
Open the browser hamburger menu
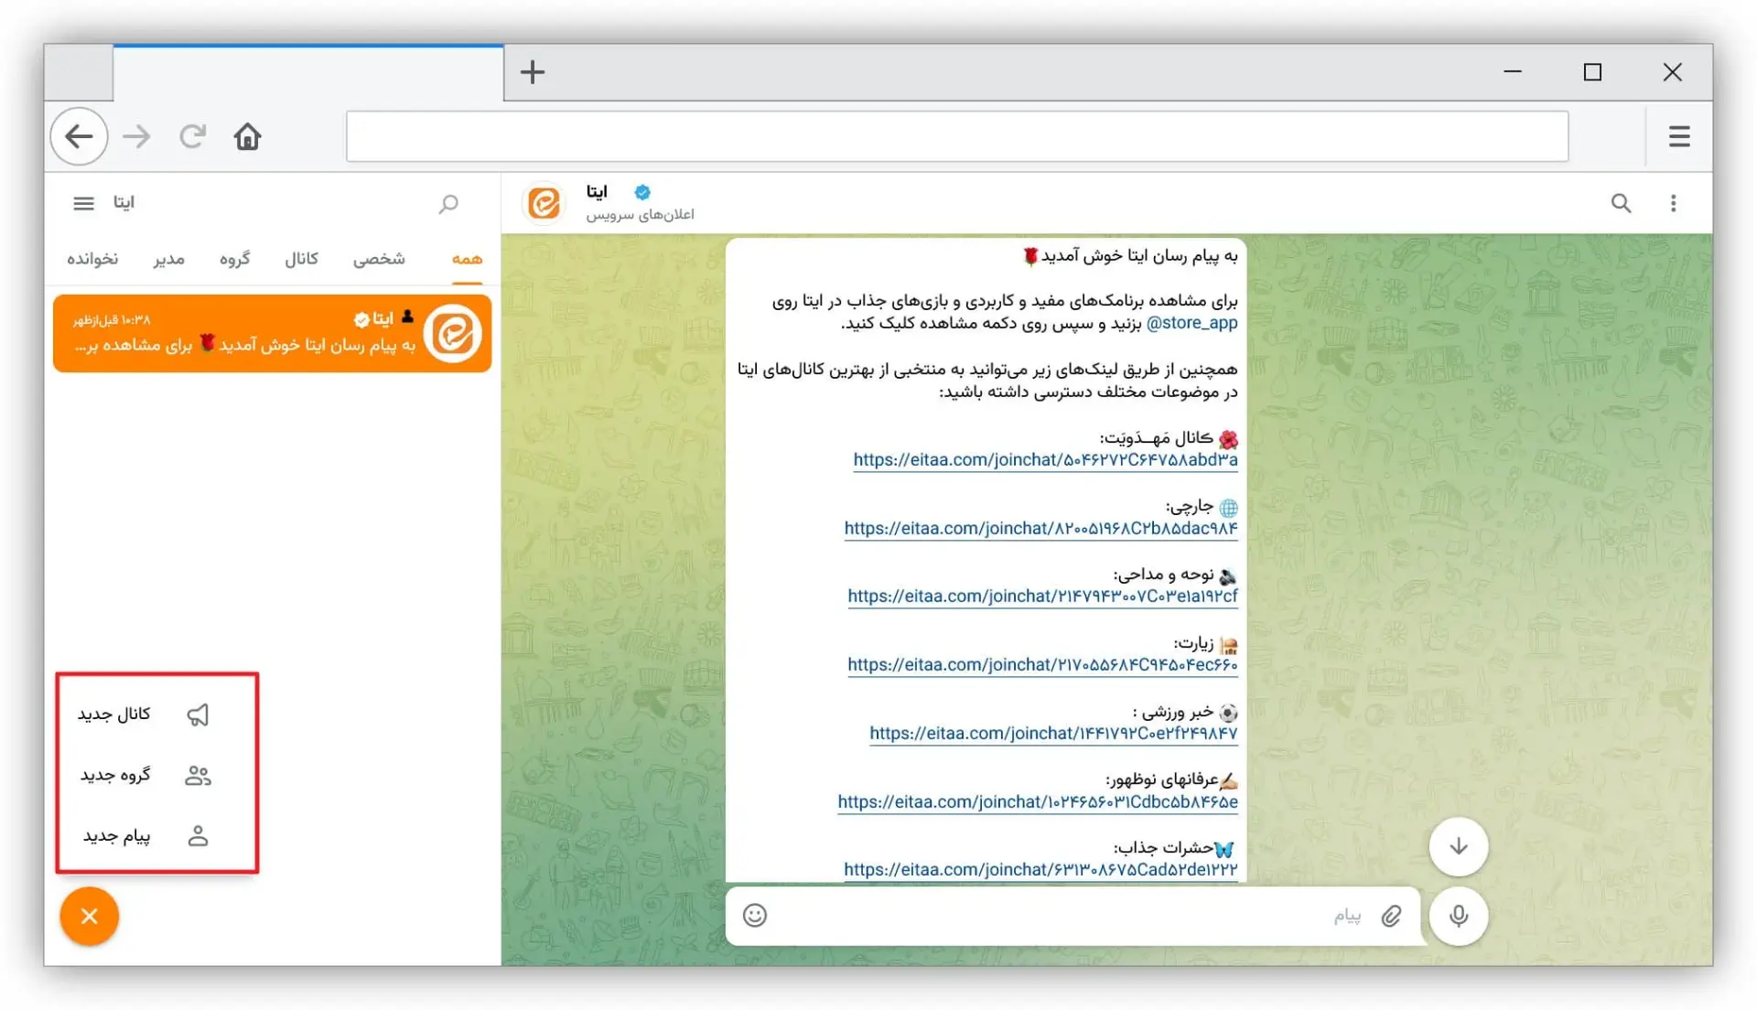pyautogui.click(x=1679, y=136)
